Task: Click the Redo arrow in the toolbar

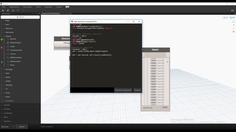Action: tap(23, 10)
